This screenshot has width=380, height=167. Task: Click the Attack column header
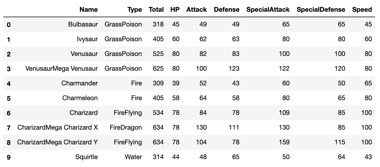pos(197,10)
